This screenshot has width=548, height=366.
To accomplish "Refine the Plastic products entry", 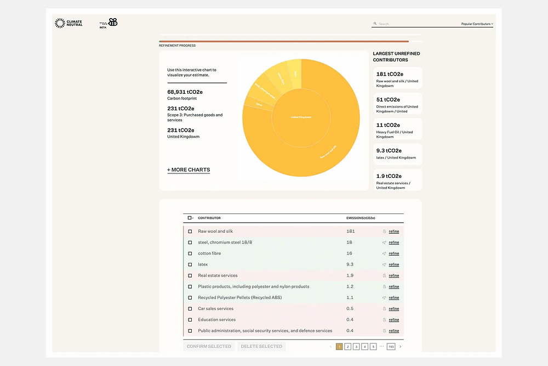I will (394, 286).
